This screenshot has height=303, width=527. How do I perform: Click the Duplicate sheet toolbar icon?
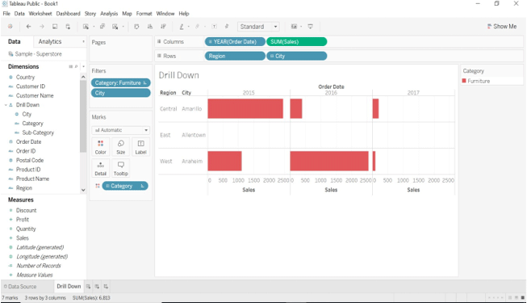(x=102, y=27)
